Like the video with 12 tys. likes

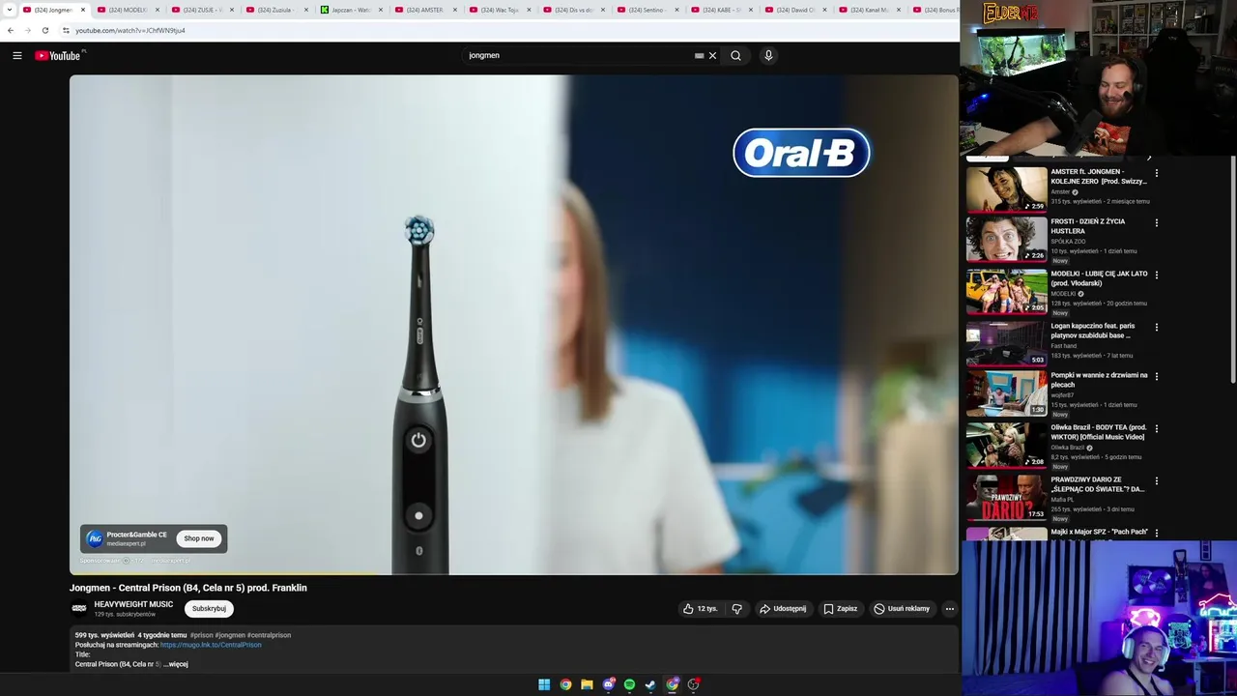[x=701, y=609]
